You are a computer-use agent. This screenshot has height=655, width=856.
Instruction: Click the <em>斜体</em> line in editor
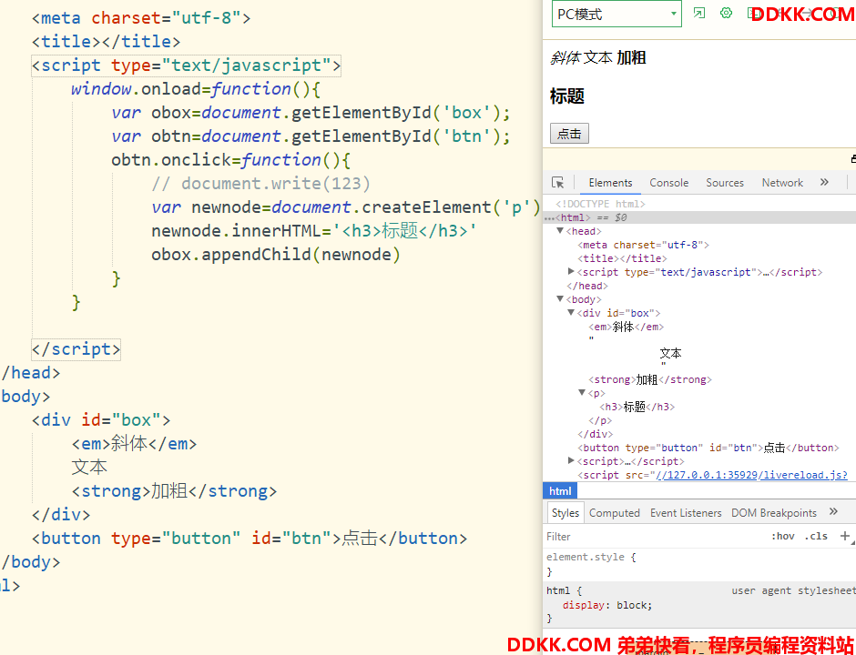(x=134, y=444)
